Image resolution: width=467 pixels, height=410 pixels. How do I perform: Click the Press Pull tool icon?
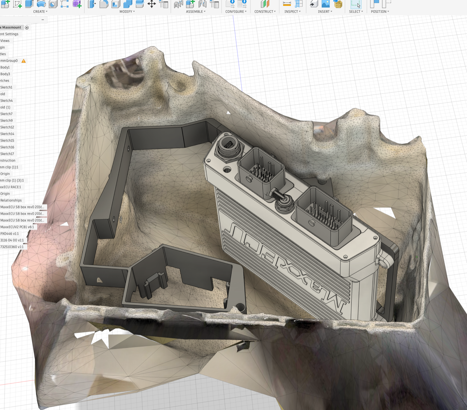click(x=92, y=4)
